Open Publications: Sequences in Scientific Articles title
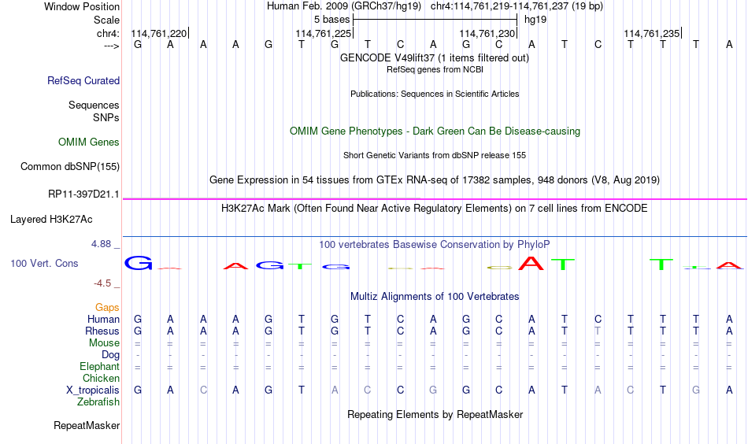The height and width of the screenshot is (444, 748). click(x=435, y=94)
